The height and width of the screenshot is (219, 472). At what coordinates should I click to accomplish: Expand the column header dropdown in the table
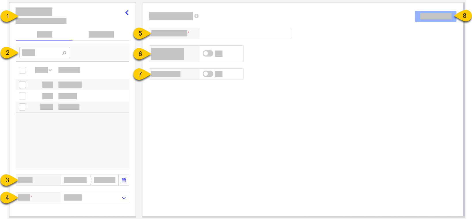coord(50,70)
